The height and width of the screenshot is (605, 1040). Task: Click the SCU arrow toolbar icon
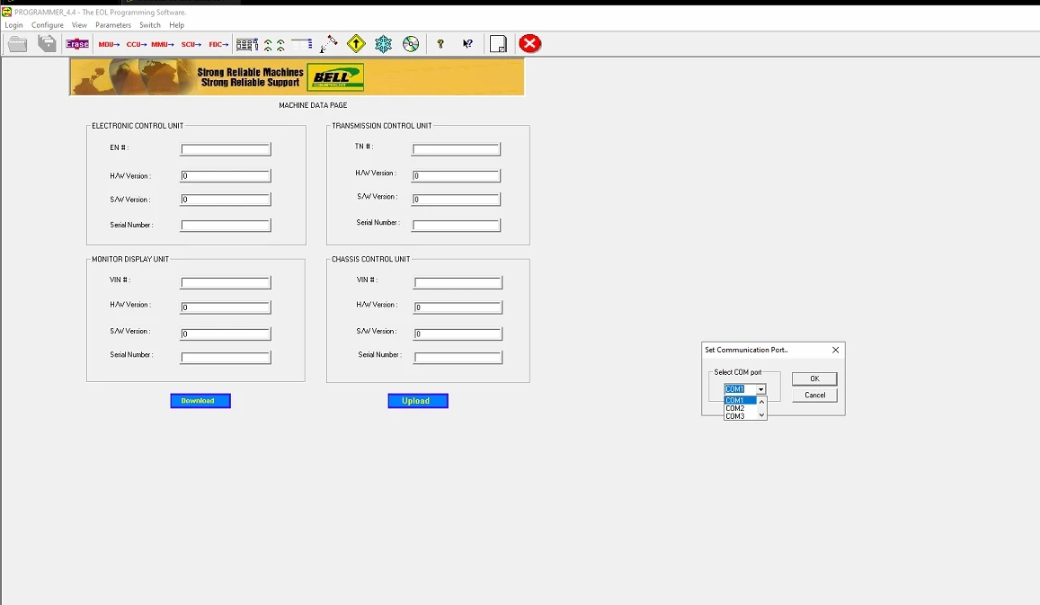191,44
